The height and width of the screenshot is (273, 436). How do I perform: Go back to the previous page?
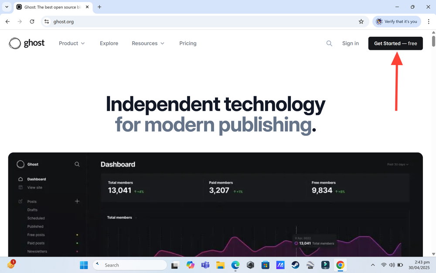click(x=7, y=21)
